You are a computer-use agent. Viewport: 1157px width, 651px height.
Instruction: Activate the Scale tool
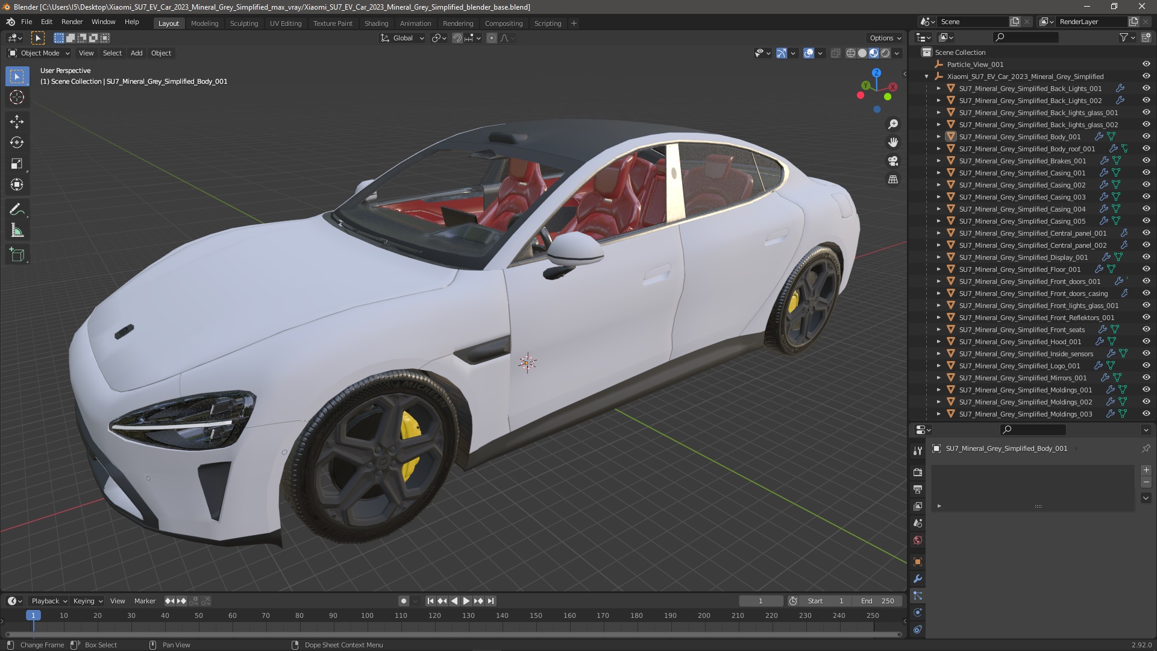17,164
